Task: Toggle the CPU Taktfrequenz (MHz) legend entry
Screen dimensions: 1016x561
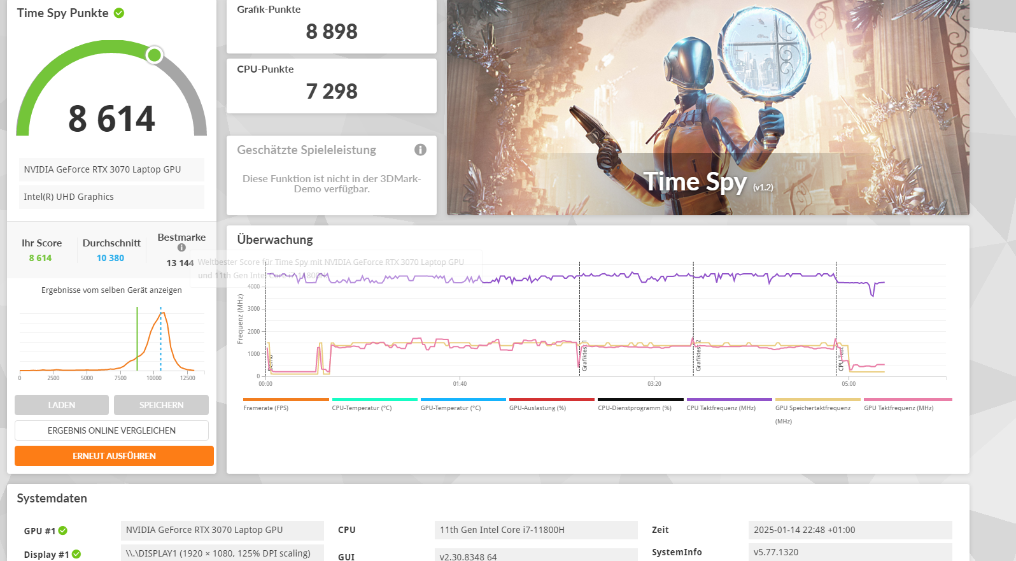Action: coord(729,405)
